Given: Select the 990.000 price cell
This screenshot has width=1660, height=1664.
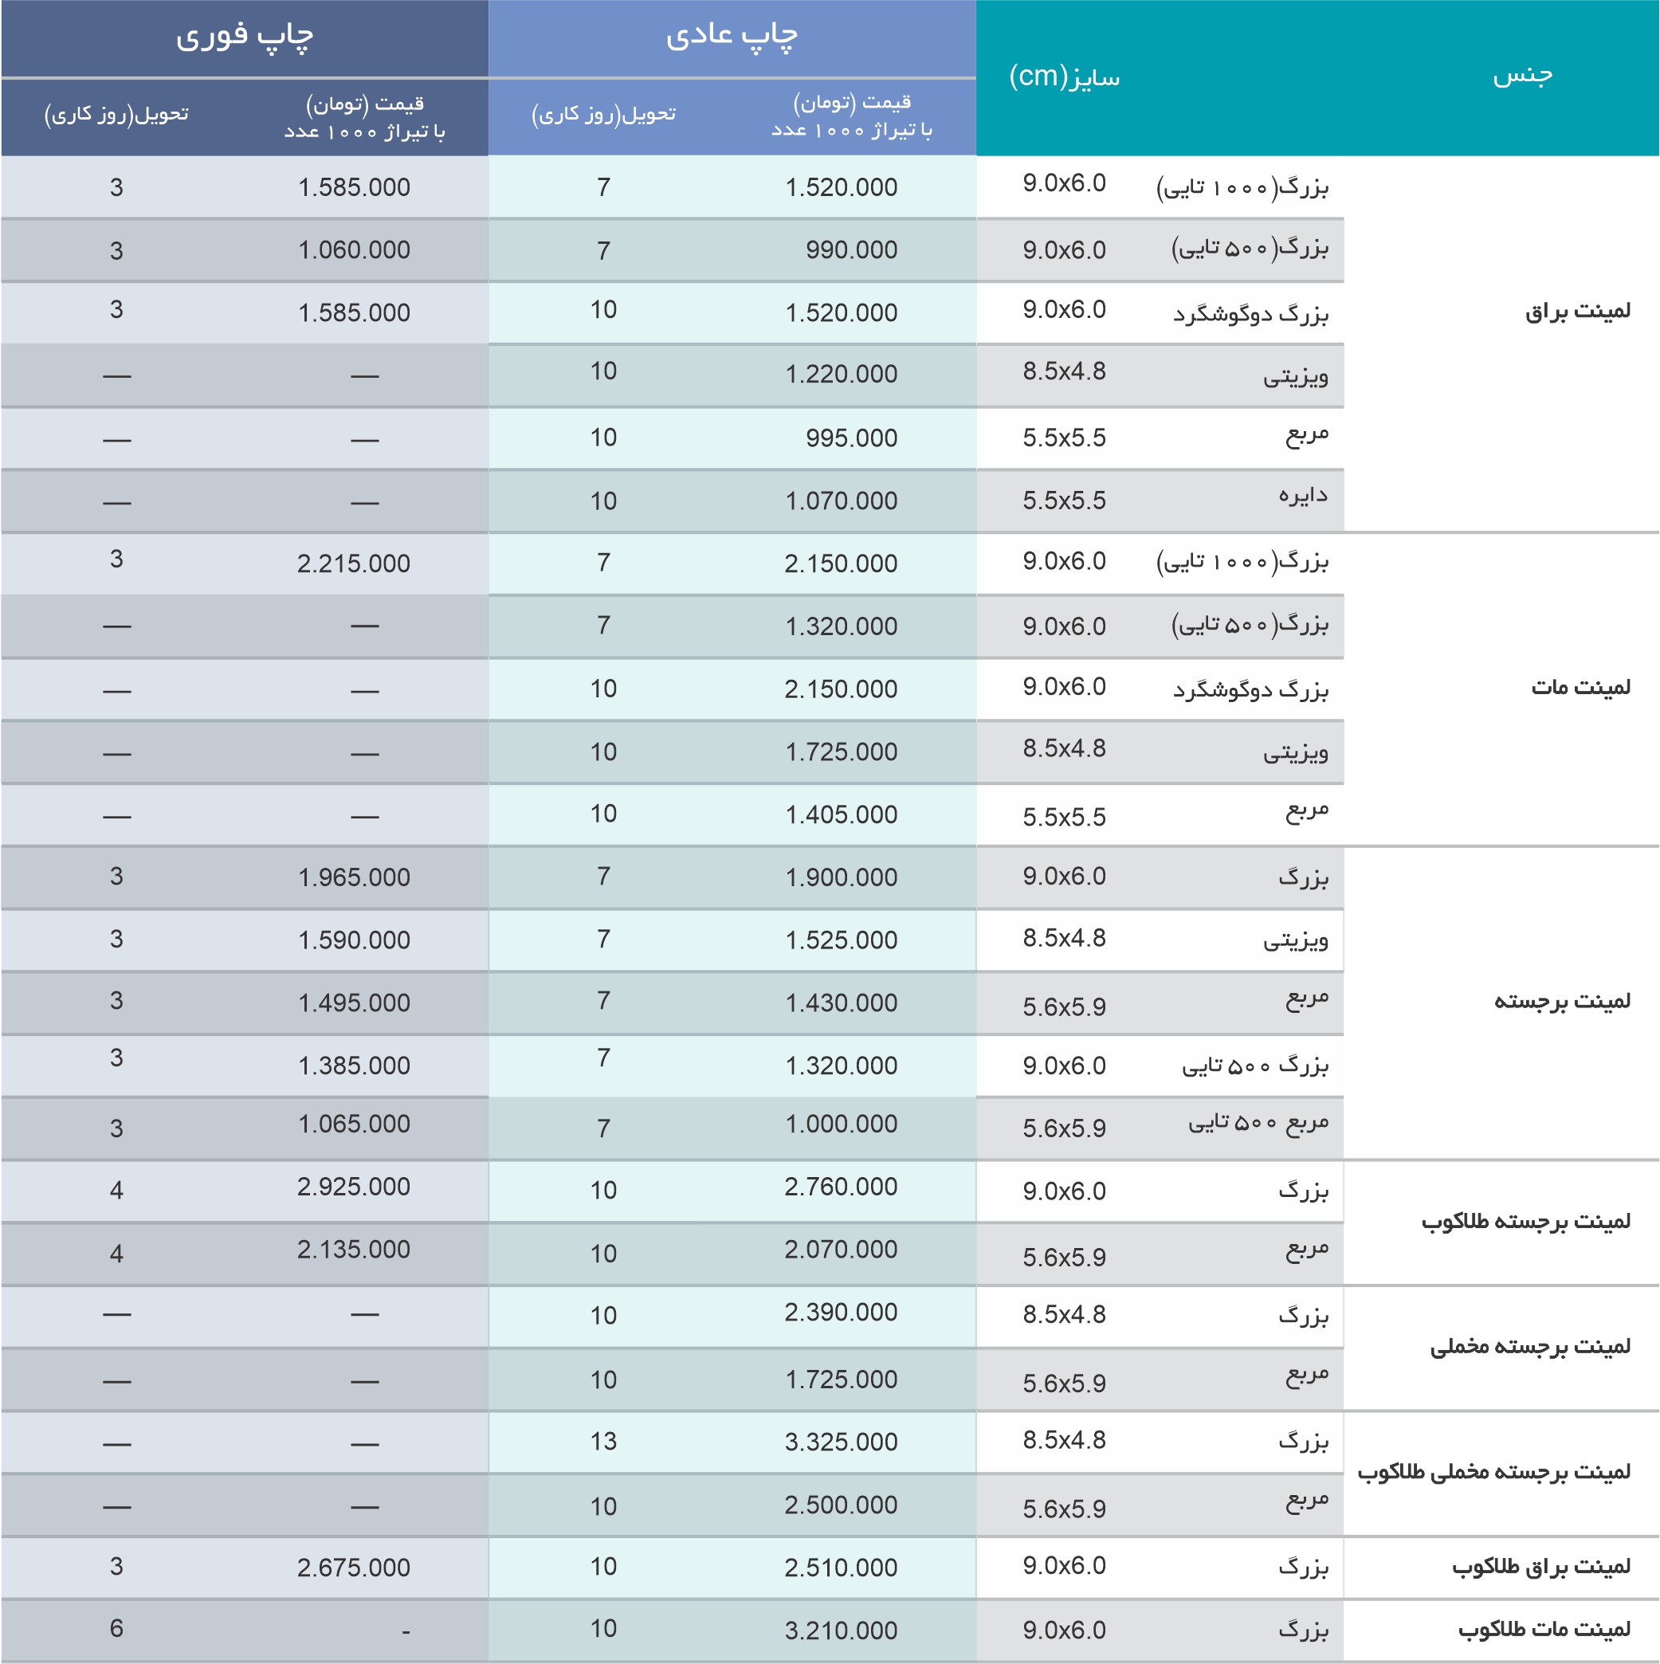Looking at the screenshot, I should (x=851, y=249).
